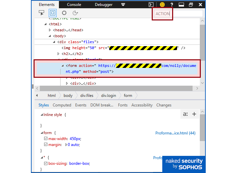This screenshot has width=237, height=173.
Task: Open the more-tools dropdown arrow beside Debugger
Action: click(x=123, y=5)
